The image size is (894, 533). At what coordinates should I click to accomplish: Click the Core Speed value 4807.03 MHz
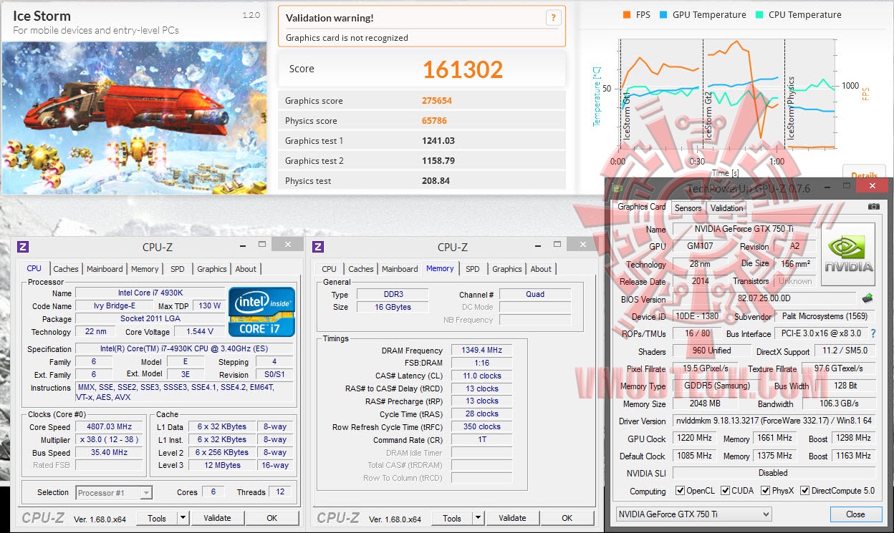tap(109, 427)
